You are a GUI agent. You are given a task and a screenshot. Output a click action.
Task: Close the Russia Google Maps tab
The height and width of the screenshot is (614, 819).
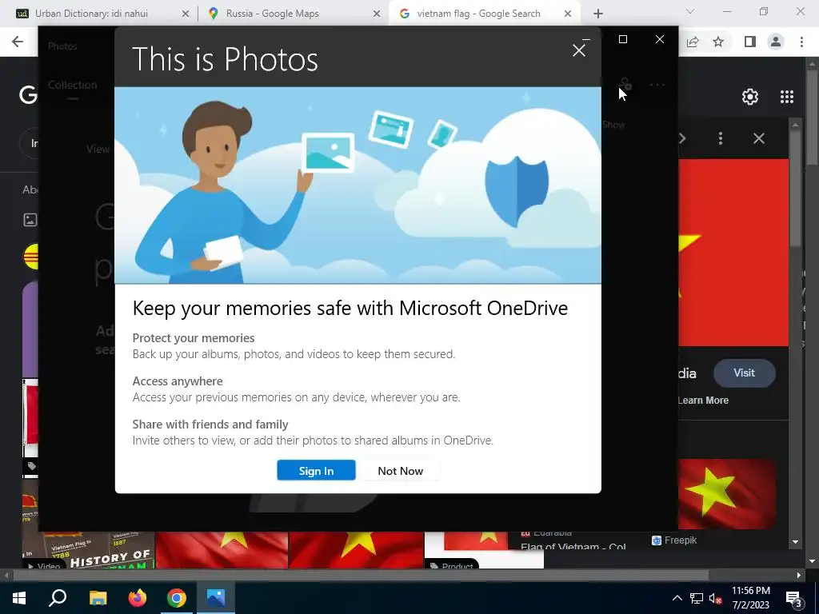tap(377, 14)
